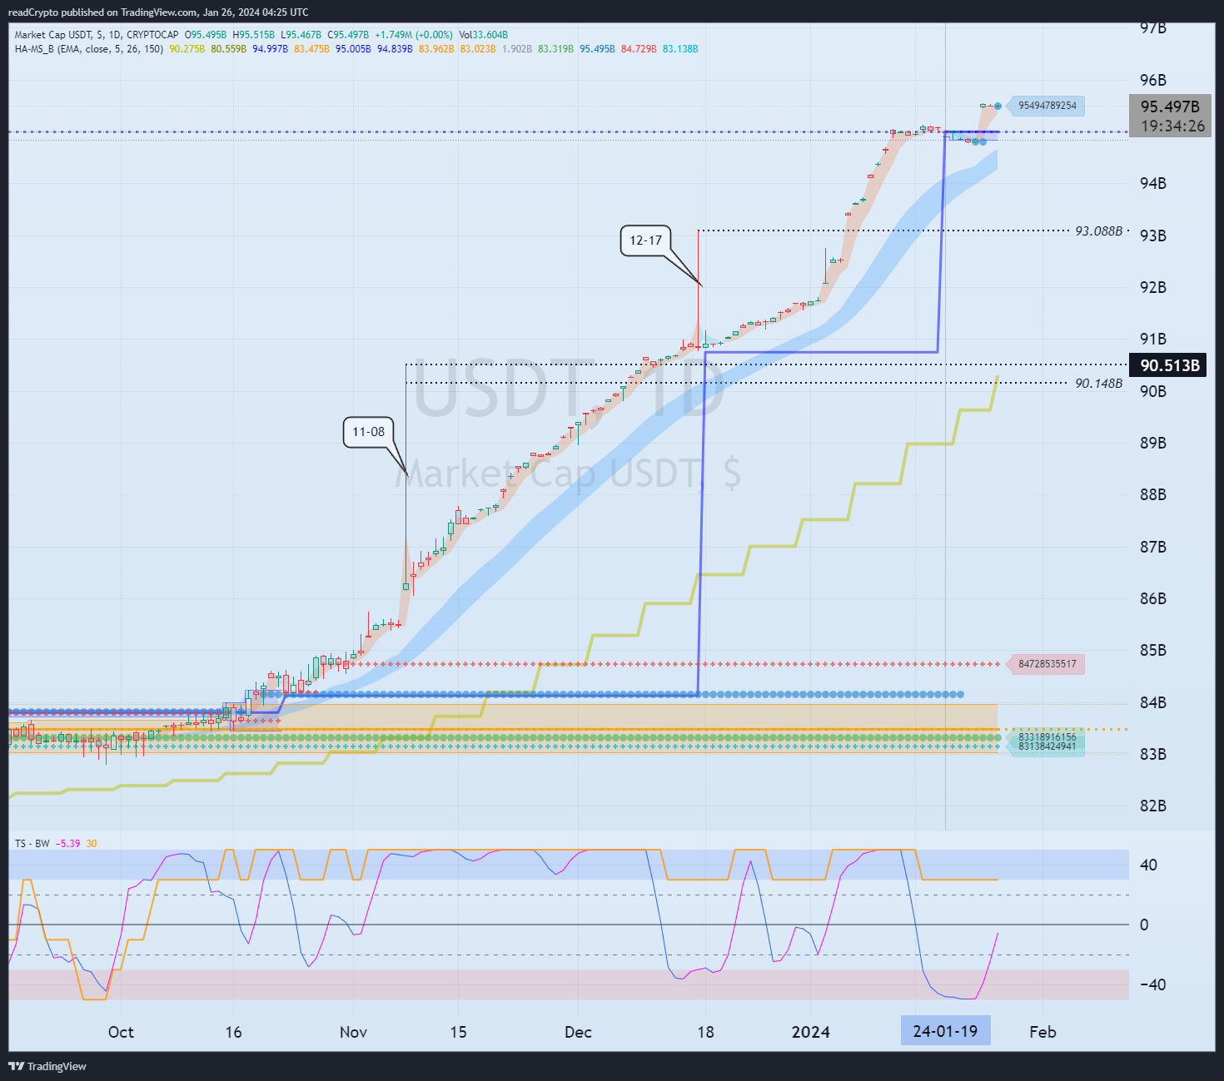Click the TradingView logo at bottom left

pyautogui.click(x=47, y=1066)
